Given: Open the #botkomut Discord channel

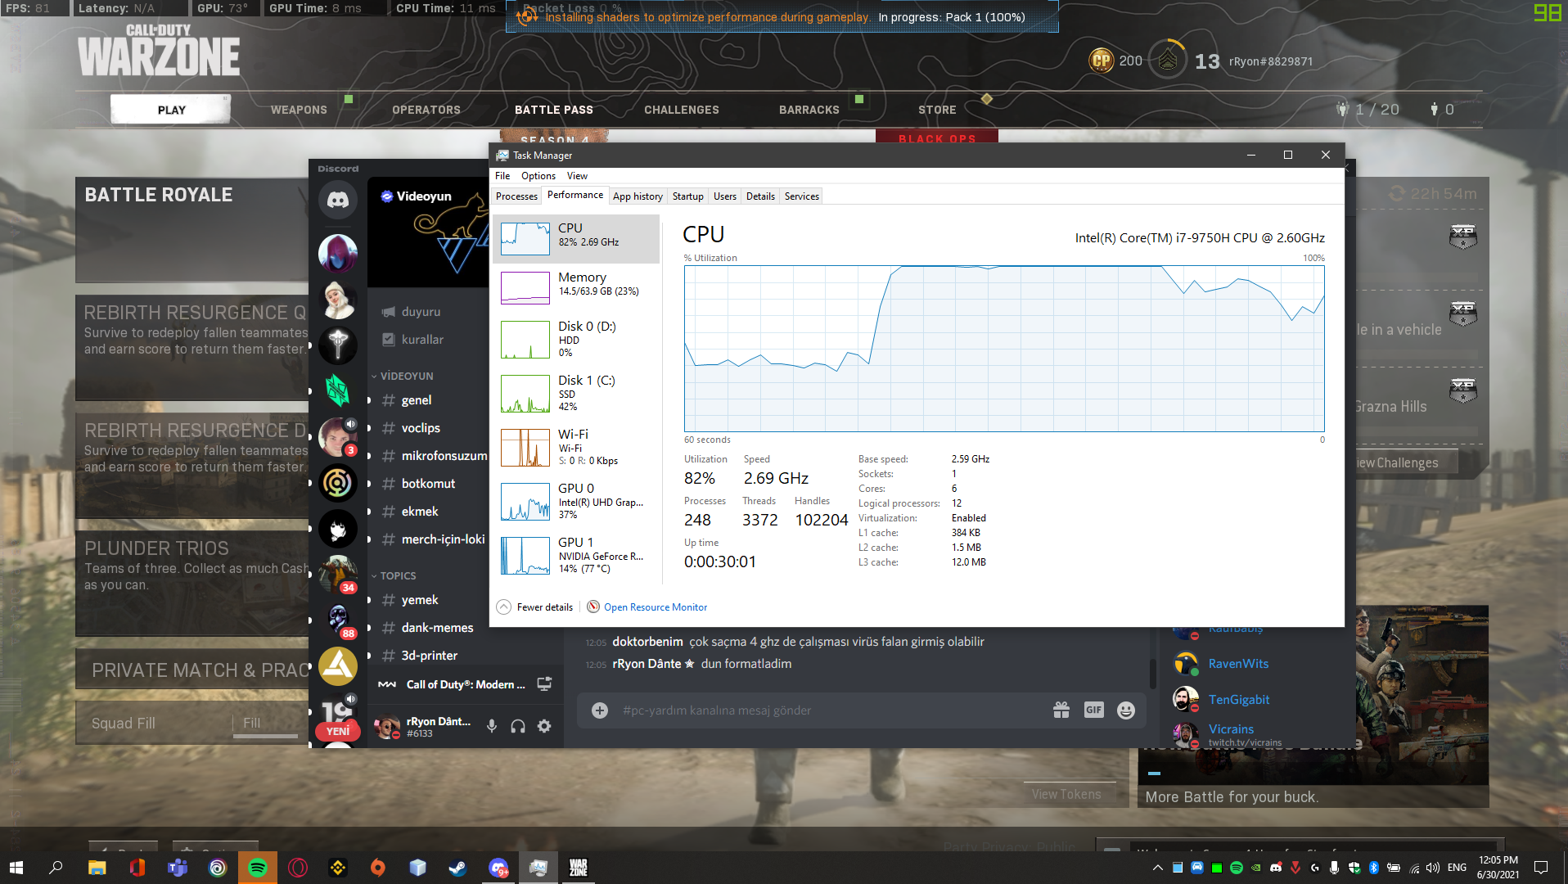Looking at the screenshot, I should click(x=428, y=484).
